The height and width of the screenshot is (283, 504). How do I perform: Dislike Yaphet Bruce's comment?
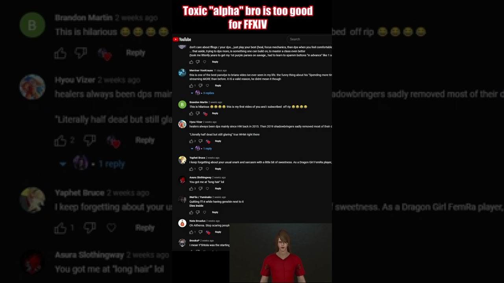point(200,169)
